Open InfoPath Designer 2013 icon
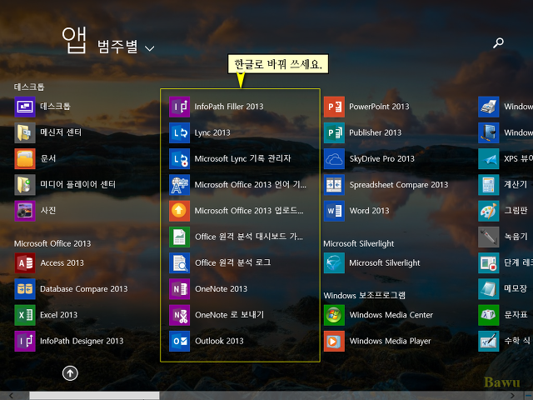The height and width of the screenshot is (400, 533). click(x=25, y=341)
